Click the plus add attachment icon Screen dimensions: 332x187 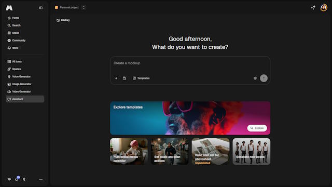coord(116,78)
